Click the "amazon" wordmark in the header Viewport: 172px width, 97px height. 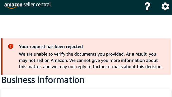click(x=13, y=5)
